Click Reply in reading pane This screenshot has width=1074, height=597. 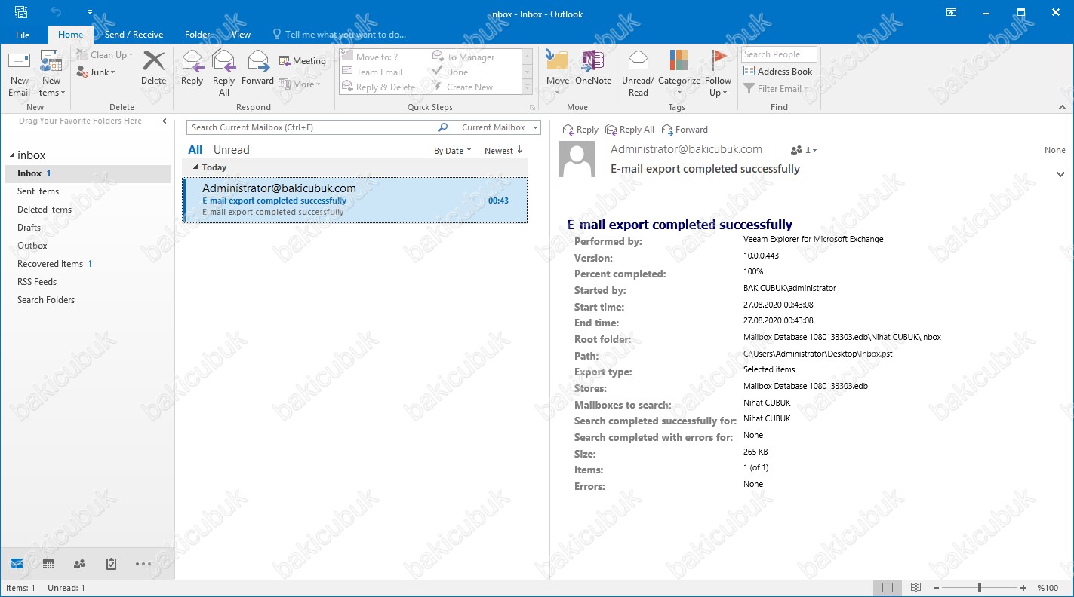pyautogui.click(x=580, y=130)
